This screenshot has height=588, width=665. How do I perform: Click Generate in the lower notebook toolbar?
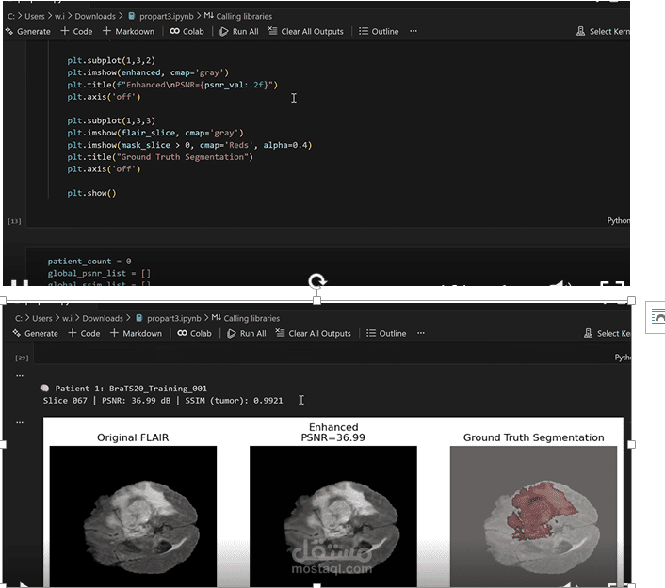[36, 333]
